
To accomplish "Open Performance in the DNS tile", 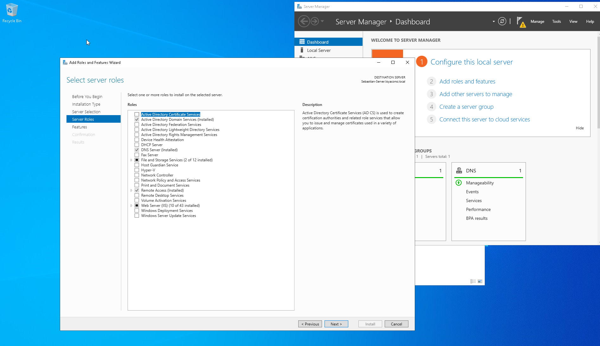I will point(478,209).
